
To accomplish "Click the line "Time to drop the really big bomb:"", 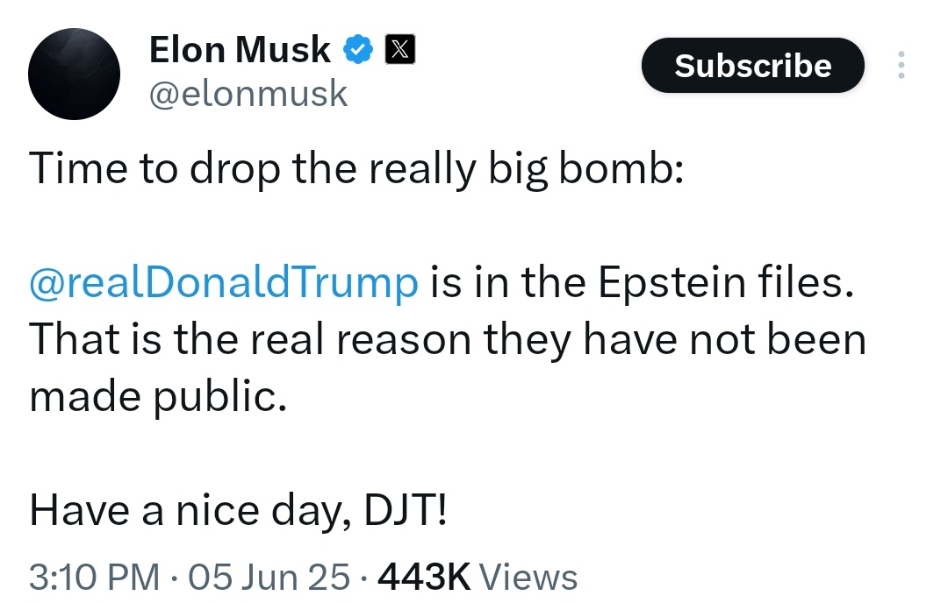I will [355, 169].
